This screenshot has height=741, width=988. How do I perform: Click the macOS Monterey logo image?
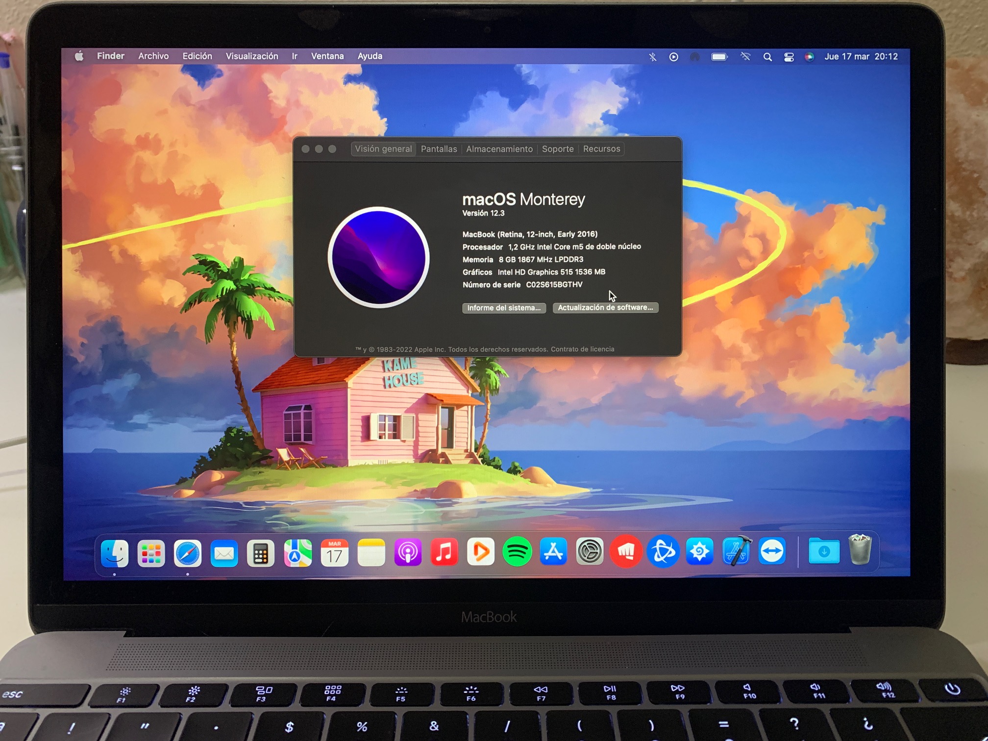tap(378, 257)
